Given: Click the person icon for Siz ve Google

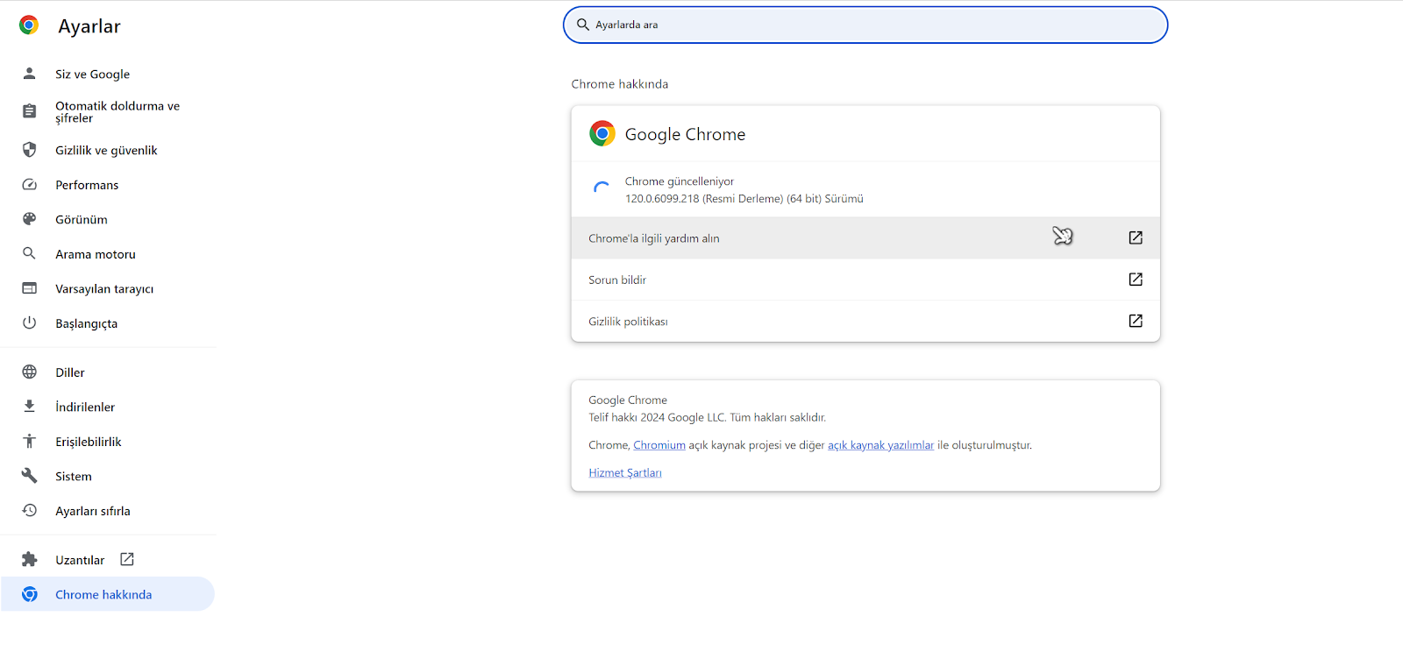Looking at the screenshot, I should click(x=29, y=74).
